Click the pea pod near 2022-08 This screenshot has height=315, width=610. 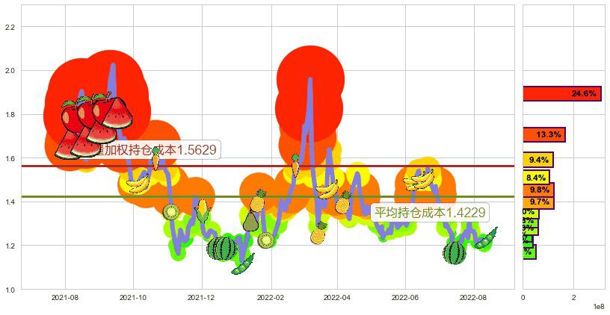tap(486, 239)
